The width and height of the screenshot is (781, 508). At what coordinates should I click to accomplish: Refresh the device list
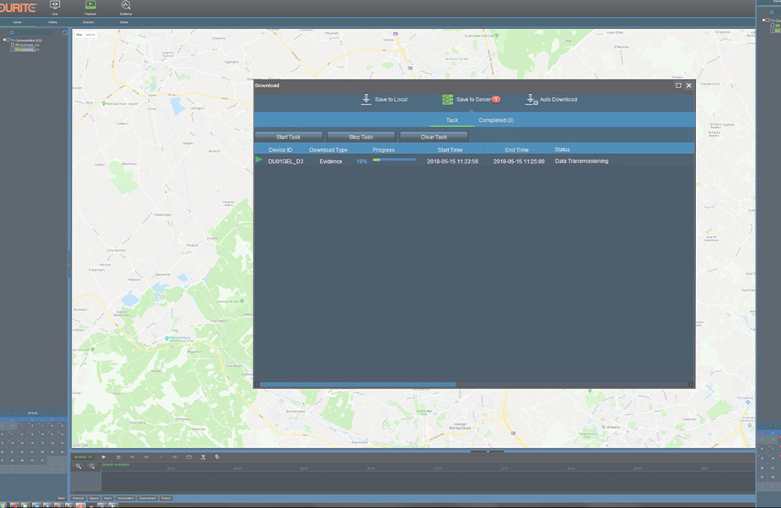pyautogui.click(x=66, y=32)
